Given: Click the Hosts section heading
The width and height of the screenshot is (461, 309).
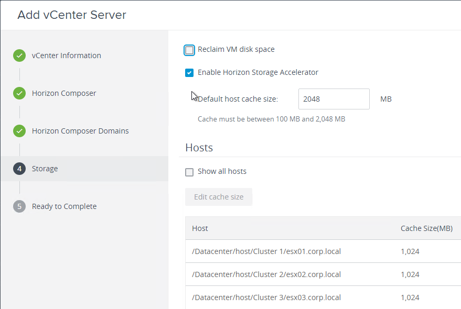Looking at the screenshot, I should pos(199,148).
